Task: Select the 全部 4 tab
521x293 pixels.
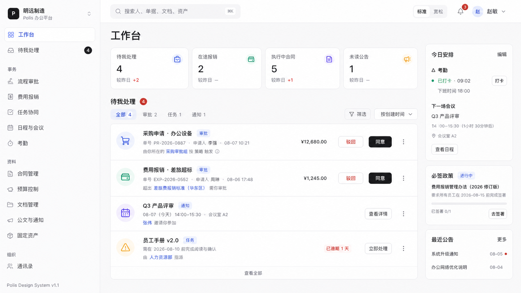Action: point(123,115)
